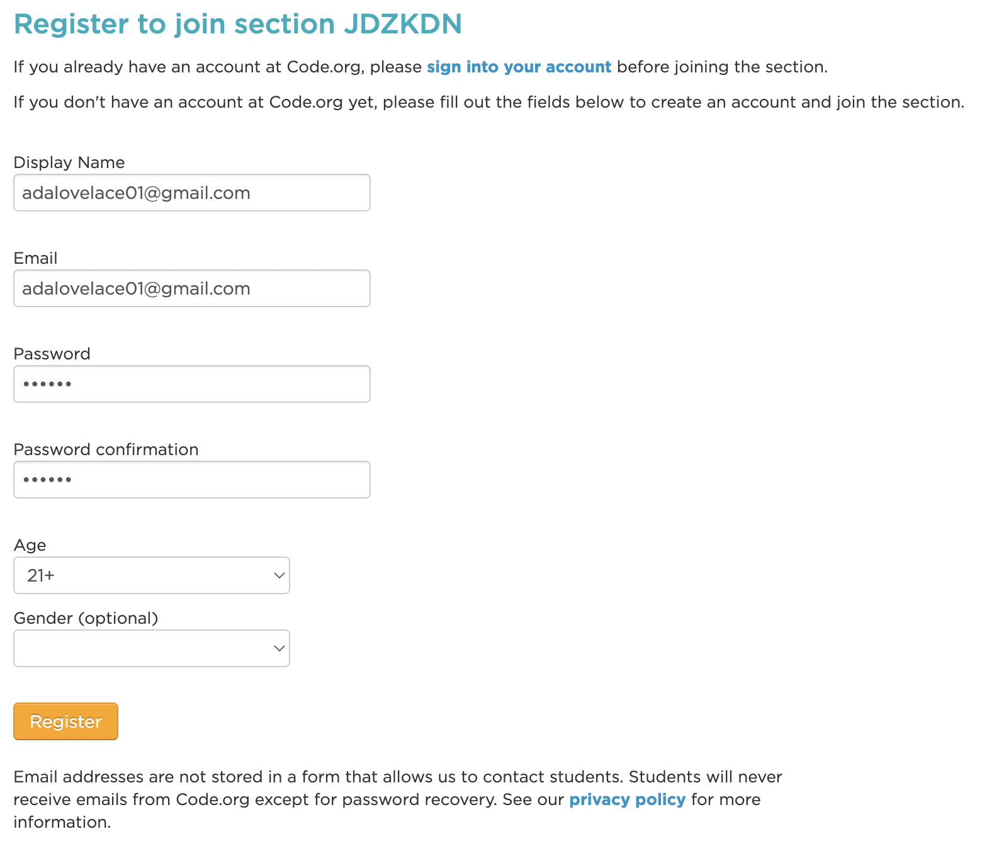Click the 'Password' field label
This screenshot has height=851, width=982.
(x=52, y=354)
